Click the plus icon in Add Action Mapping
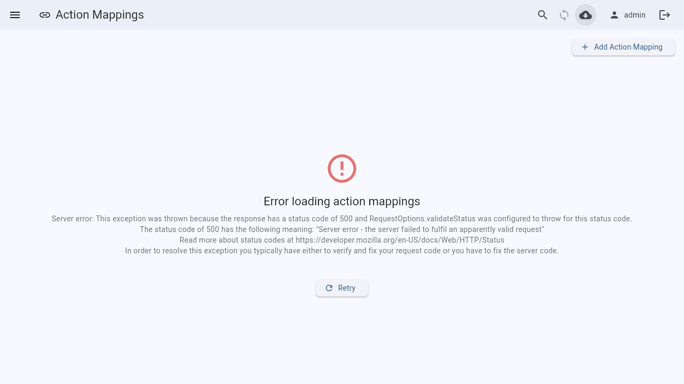Screen dimensions: 684x384 coord(585,47)
